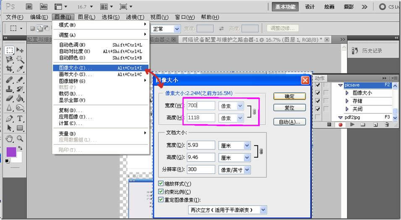Click the 确定 button
This screenshot has width=401, height=220.
click(289, 96)
